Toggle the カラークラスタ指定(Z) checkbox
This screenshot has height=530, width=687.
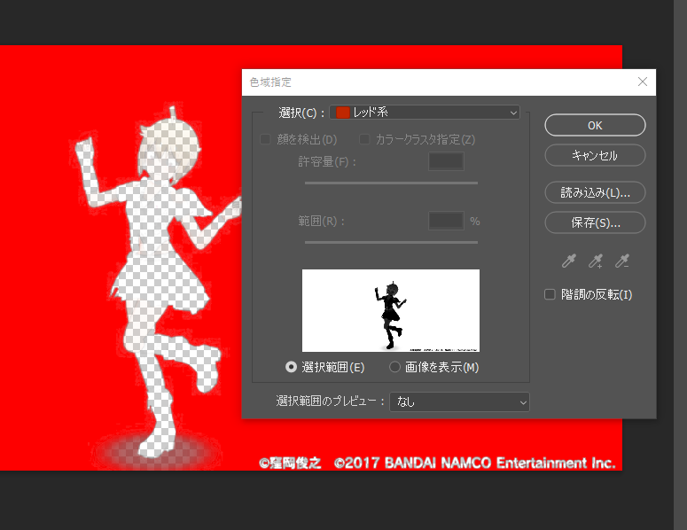click(364, 139)
